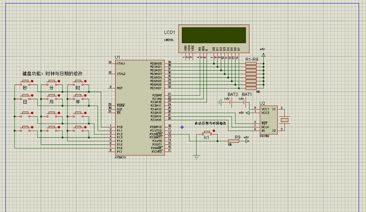Click the SCLK pin label on U2
The width and height of the screenshot is (366, 212).
click(265, 127)
